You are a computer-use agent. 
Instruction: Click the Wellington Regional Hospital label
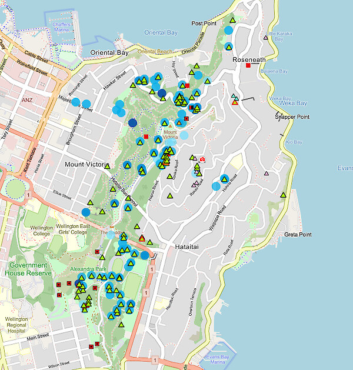tap(16, 325)
